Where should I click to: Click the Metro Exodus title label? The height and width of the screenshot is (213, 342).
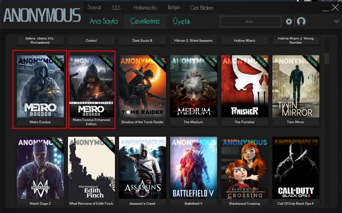click(40, 122)
